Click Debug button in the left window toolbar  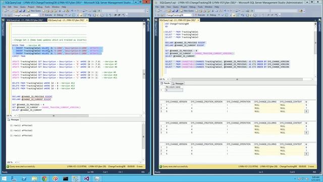tap(59, 15)
